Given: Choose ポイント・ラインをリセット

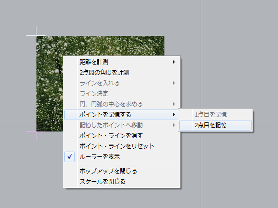Looking at the screenshot, I should (122, 146).
